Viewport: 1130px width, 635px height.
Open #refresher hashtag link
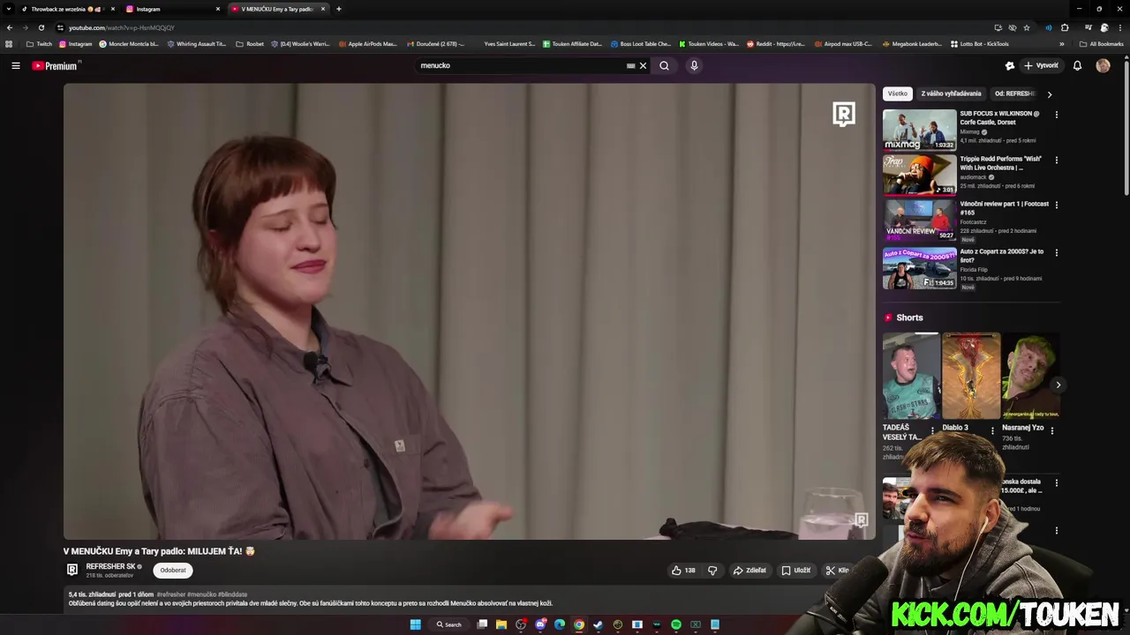coord(171,594)
